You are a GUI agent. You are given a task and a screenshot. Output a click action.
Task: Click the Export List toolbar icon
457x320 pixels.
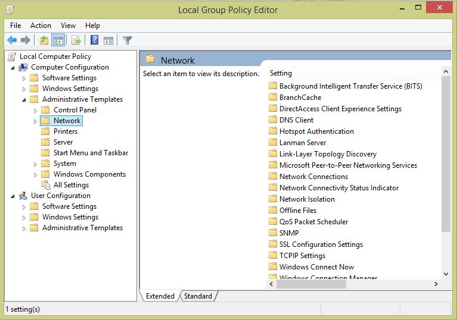click(76, 40)
